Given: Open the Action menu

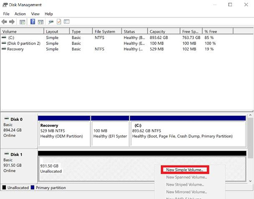Looking at the screenshot, I should (x=20, y=14).
